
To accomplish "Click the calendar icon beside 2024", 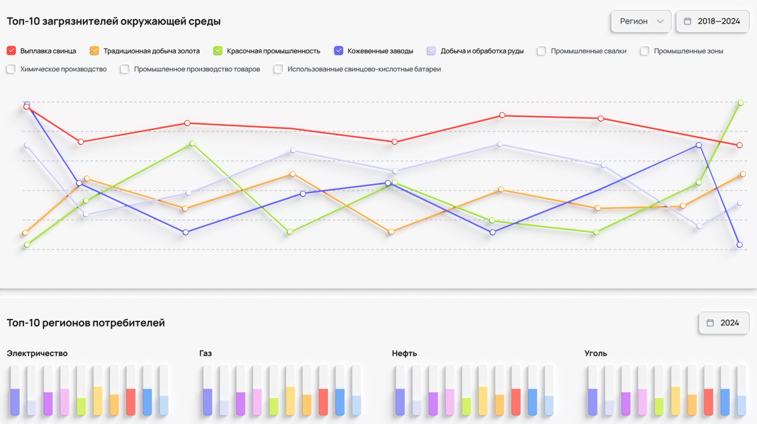I will [x=710, y=323].
